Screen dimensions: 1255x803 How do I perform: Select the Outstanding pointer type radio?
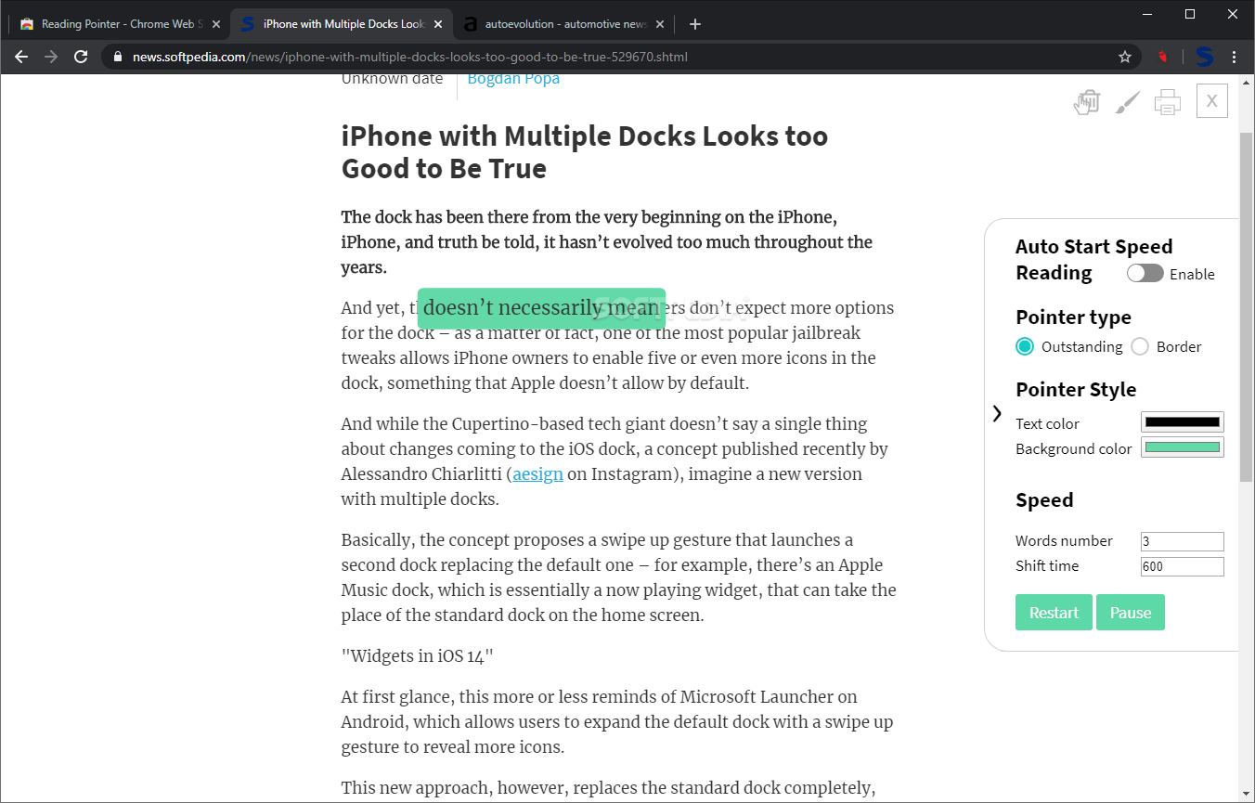pos(1025,346)
